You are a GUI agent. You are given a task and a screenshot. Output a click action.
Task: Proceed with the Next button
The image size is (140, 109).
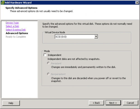[x=113, y=103]
